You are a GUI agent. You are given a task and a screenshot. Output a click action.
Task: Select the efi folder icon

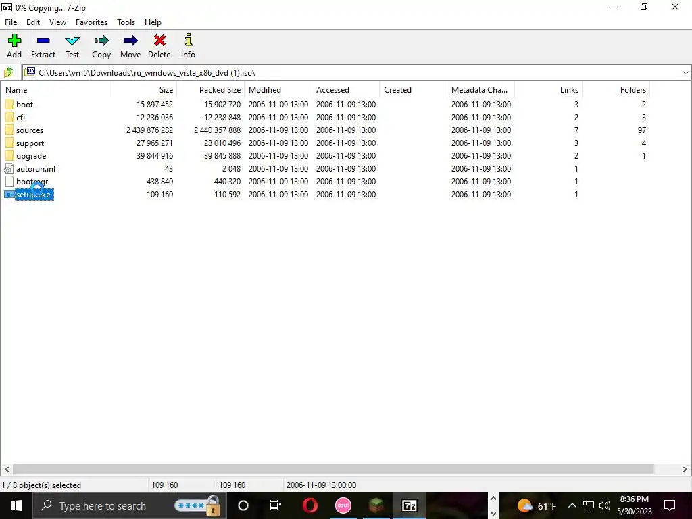(x=9, y=118)
